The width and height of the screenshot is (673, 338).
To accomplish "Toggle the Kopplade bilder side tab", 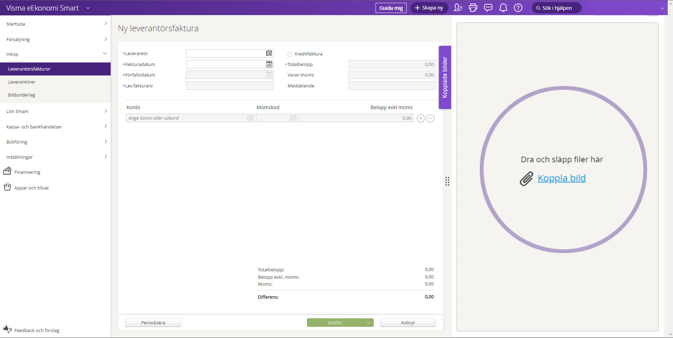I will [445, 77].
